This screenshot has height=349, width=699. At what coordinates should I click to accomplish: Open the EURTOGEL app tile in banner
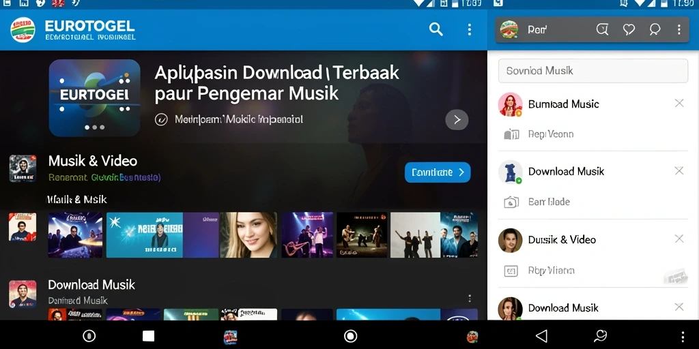[94, 97]
